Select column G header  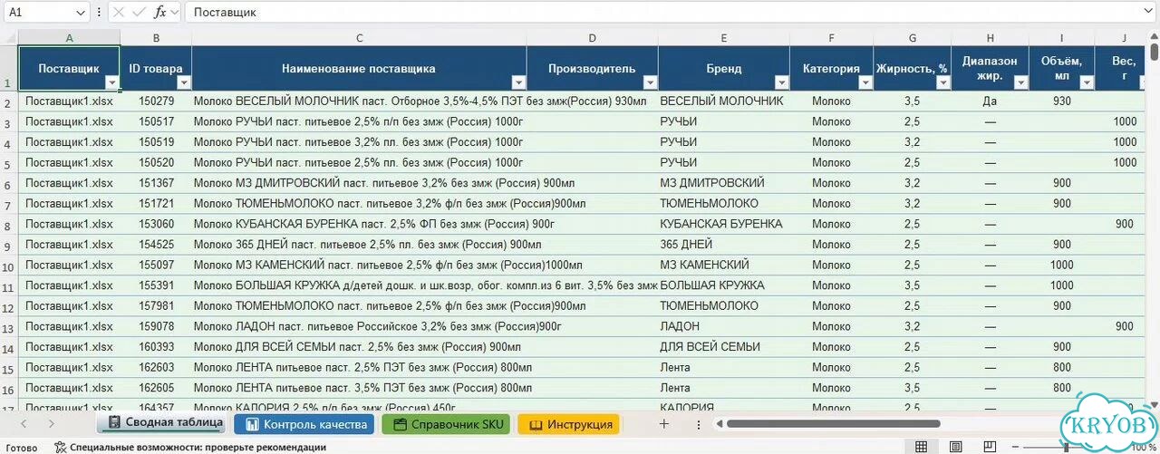tap(913, 38)
